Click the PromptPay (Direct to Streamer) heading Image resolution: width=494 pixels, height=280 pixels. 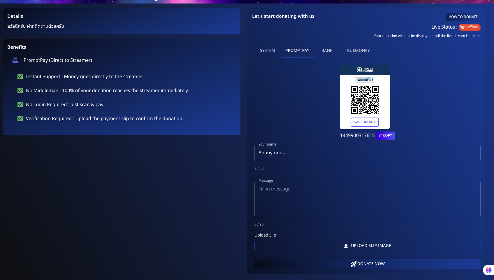[x=58, y=60]
